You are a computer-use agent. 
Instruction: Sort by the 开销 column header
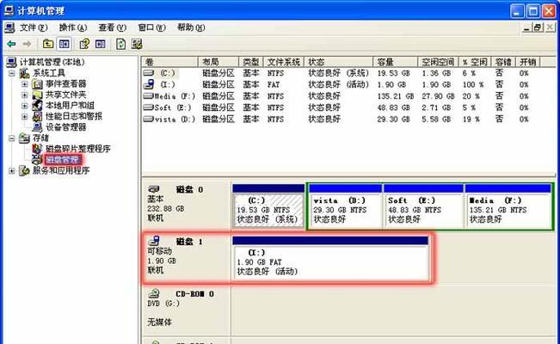(528, 62)
